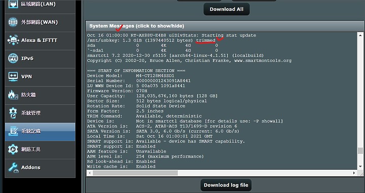
Task: Click the 'Firmware Version: 070H' line
Action: [x=117, y=91]
